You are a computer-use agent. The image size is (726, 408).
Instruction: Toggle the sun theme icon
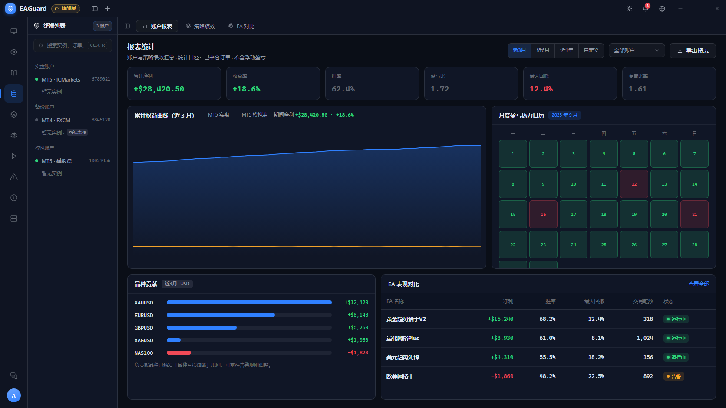point(629,9)
